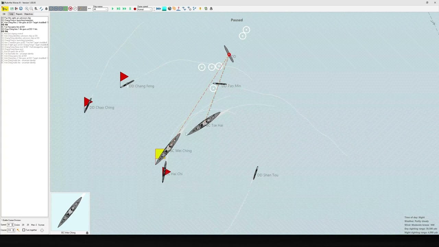Click the 'Night sighting range' text
Image resolution: width=439 pixels, height=247 pixels.
pos(420,233)
